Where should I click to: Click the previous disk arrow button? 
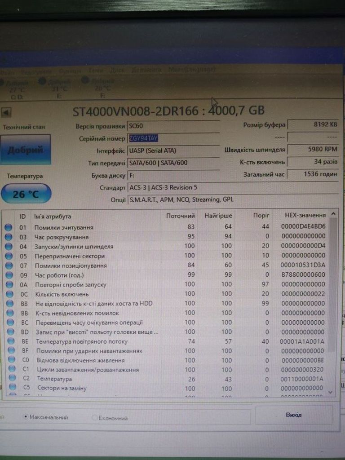(7, 112)
